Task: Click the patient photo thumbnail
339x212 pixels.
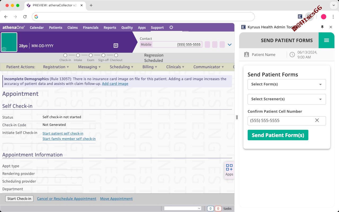Action: 9,42
